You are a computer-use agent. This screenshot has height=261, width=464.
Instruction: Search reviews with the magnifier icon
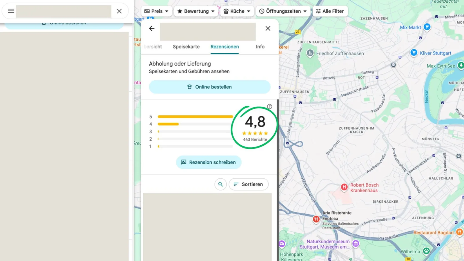tap(221, 184)
